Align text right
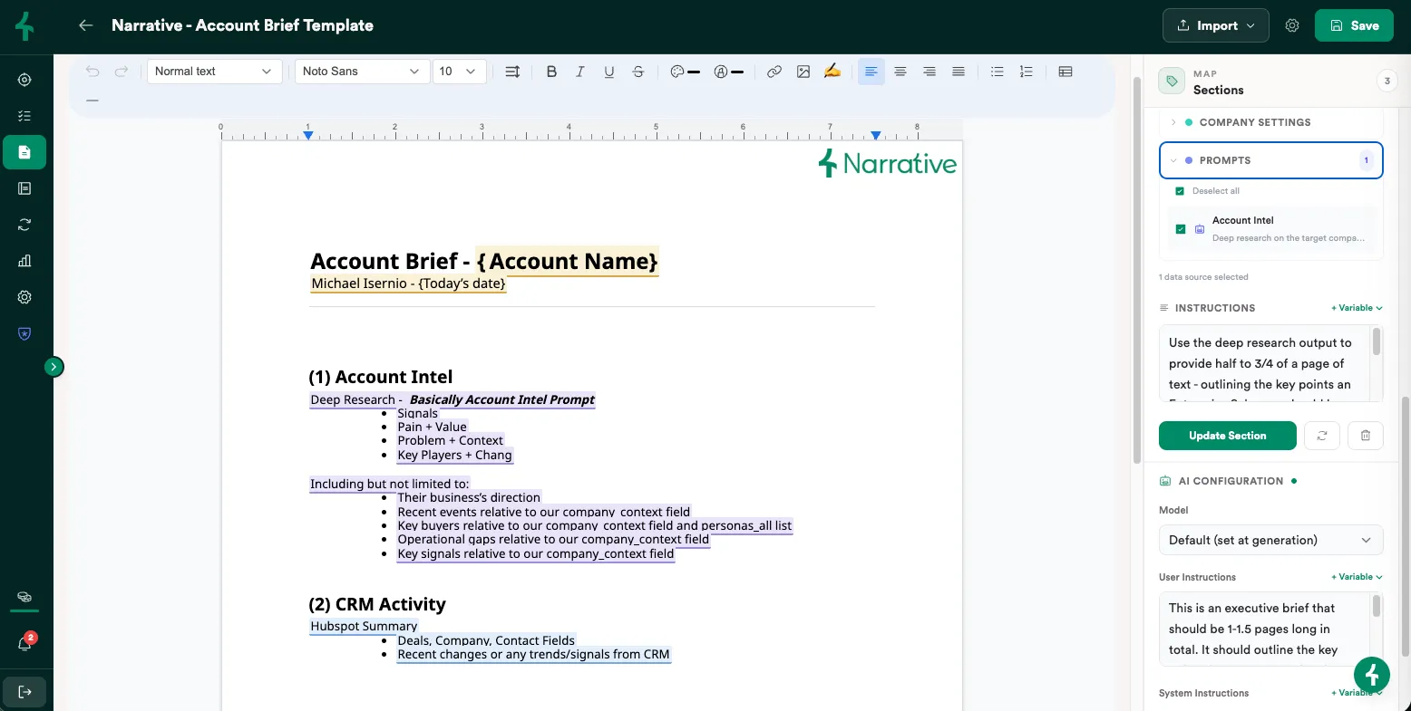The height and width of the screenshot is (711, 1411). click(929, 72)
